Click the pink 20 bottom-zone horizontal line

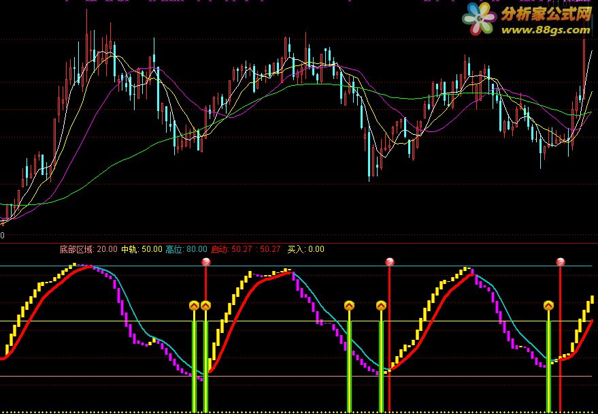point(296,377)
